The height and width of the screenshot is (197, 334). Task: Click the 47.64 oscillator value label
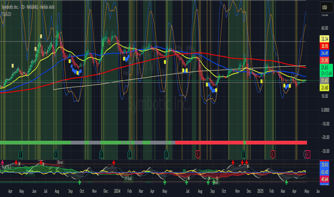pos(324,179)
